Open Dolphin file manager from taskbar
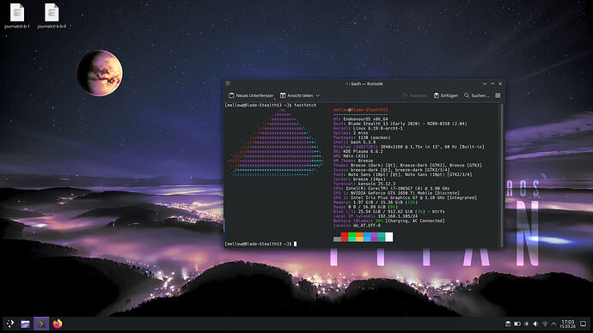This screenshot has width=593, height=333. coord(25,324)
